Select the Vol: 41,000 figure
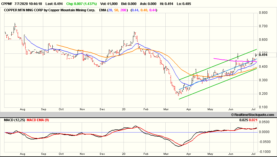Screen dimensions: 277x157 click(x=109, y=4)
